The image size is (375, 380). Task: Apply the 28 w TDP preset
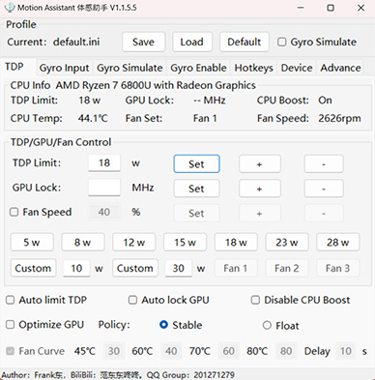pyautogui.click(x=338, y=243)
